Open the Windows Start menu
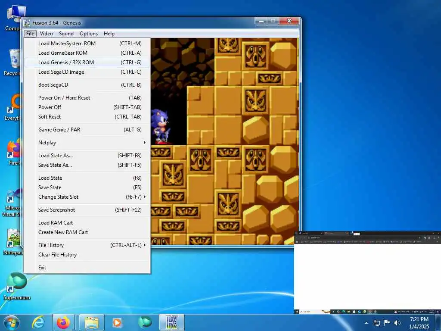Image resolution: width=441 pixels, height=331 pixels. (x=11, y=322)
